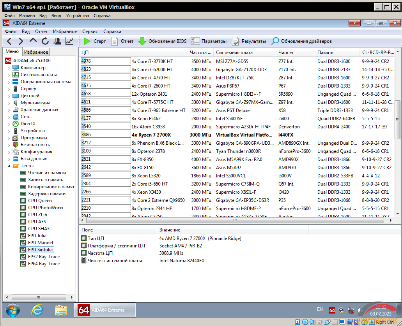Select the FP64 Ray-Trace test
The width and height of the screenshot is (402, 326).
point(44,264)
